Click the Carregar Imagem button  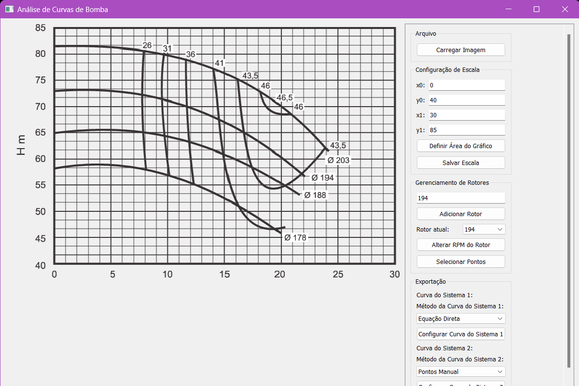461,50
